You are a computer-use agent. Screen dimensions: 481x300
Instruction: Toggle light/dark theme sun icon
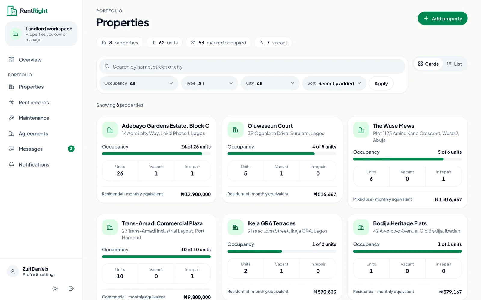click(x=55, y=289)
